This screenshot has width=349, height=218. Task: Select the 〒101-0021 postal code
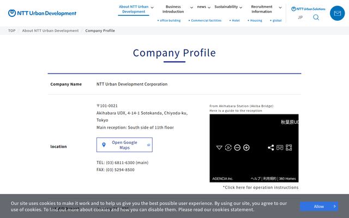tap(107, 106)
